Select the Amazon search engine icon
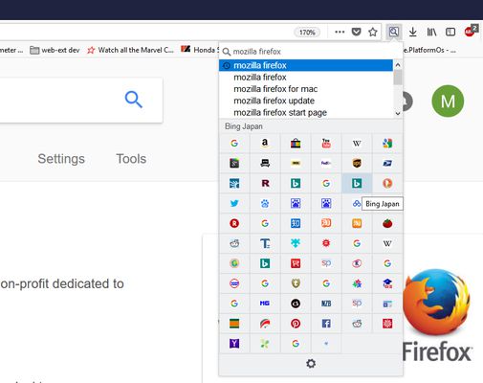The height and width of the screenshot is (383, 483). tap(265, 144)
